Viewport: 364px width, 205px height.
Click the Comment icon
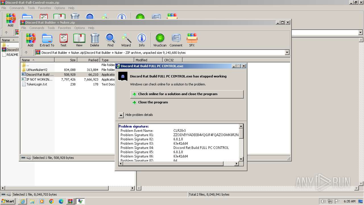(176, 40)
